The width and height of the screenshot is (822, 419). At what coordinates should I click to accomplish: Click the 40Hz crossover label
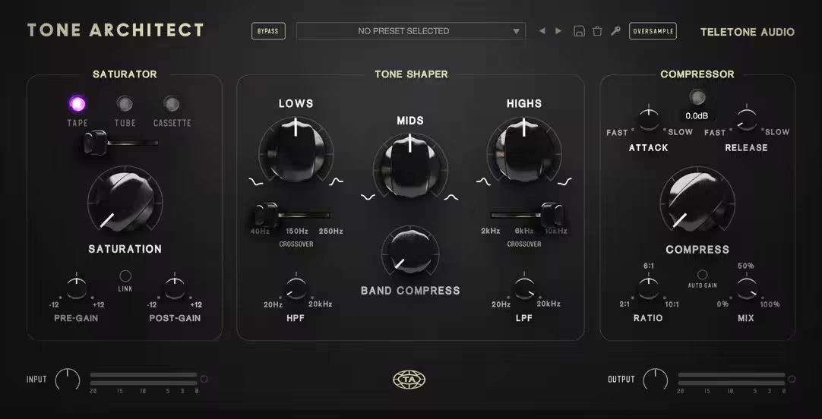pyautogui.click(x=260, y=231)
